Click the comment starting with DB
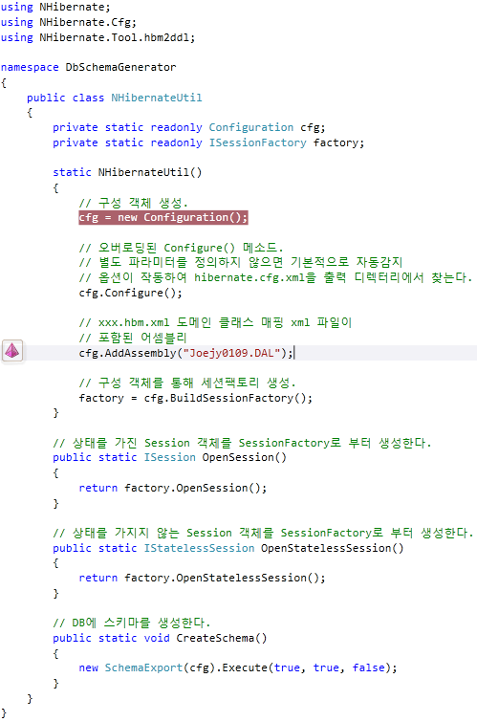Screen dimensions: 477x722 131,623
